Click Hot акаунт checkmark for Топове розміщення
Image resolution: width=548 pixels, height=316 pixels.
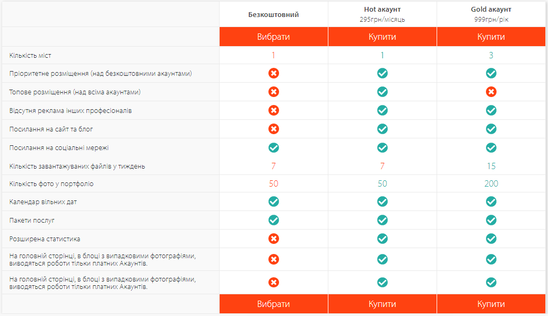[x=382, y=92]
